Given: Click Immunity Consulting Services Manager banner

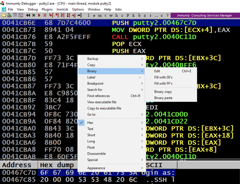Looking at the screenshot, I should pyautogui.click(x=204, y=16).
